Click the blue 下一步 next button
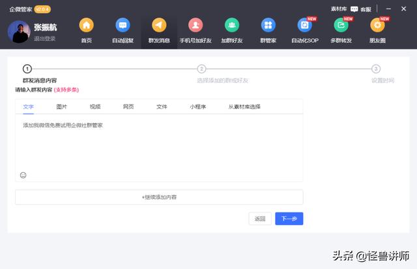This screenshot has height=269, width=417. (x=289, y=218)
